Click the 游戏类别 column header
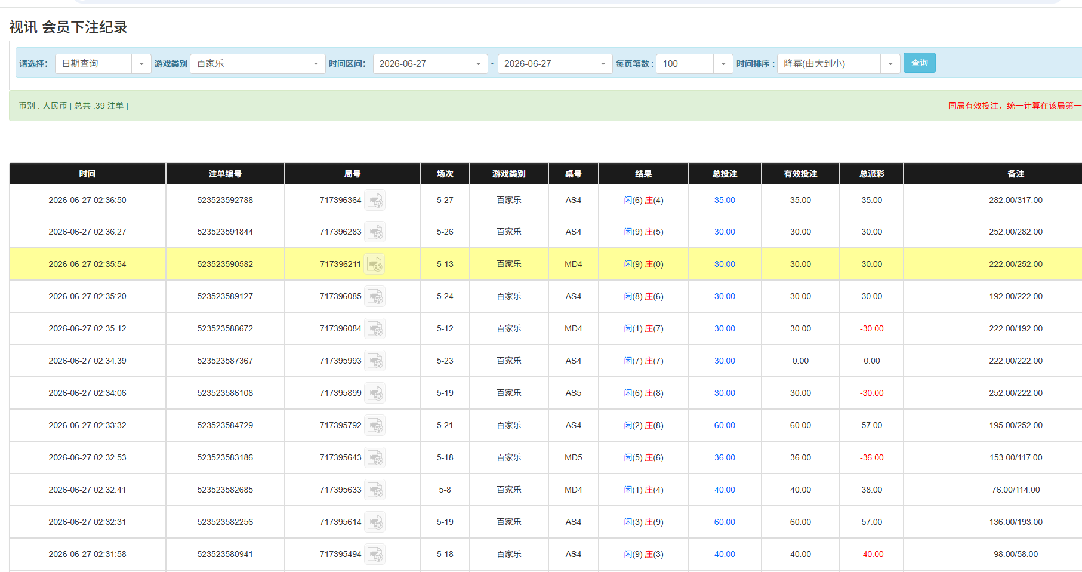 coord(509,174)
